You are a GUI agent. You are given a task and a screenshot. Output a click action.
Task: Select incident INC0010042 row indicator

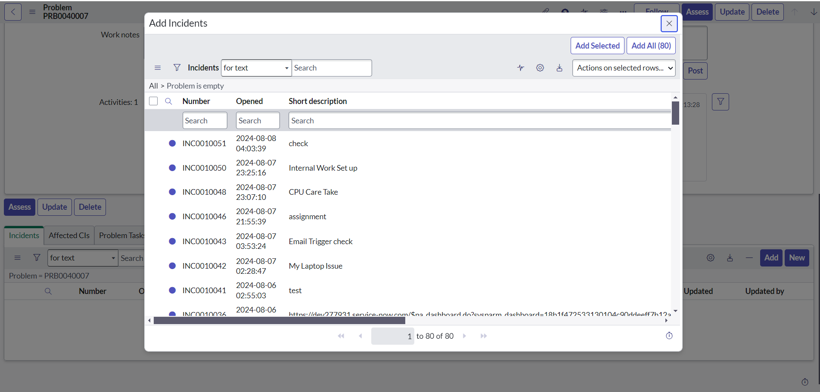[172, 266]
